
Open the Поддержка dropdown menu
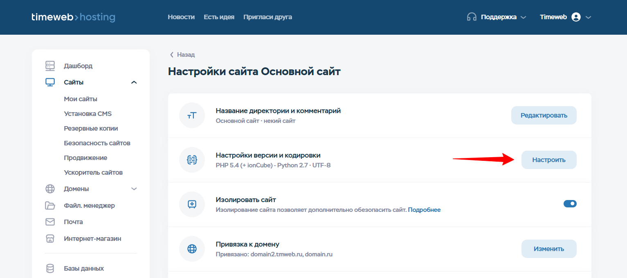pyautogui.click(x=503, y=17)
